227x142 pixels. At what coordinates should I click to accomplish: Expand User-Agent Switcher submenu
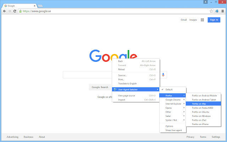[136, 89]
